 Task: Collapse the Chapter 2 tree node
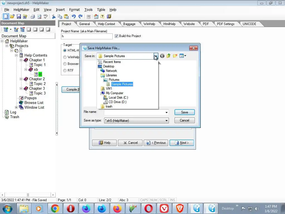(x=21, y=79)
